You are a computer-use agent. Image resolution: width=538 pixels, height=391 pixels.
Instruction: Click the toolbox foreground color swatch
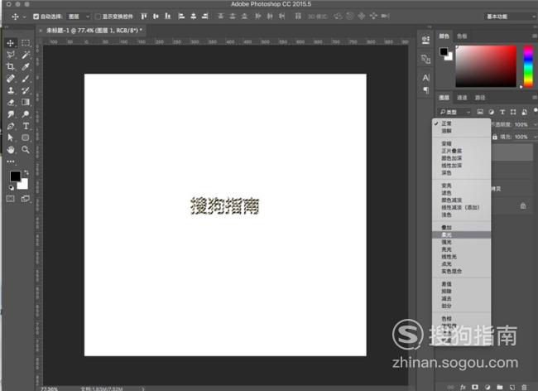click(x=15, y=176)
